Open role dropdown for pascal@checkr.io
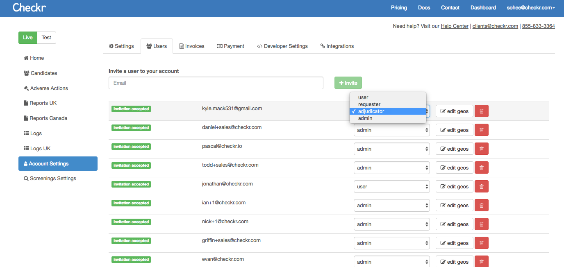 pos(392,149)
